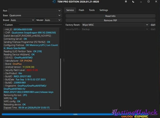Open the Factory Reset Wipe MISC dropdown

(115, 25)
